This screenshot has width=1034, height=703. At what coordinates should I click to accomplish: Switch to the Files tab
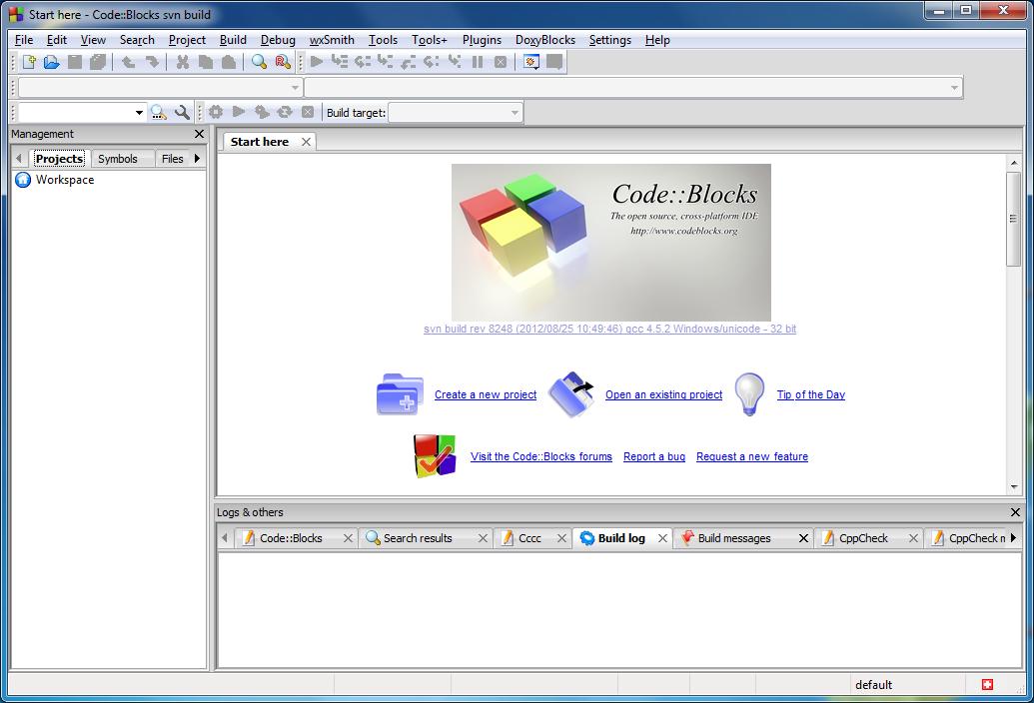click(173, 159)
